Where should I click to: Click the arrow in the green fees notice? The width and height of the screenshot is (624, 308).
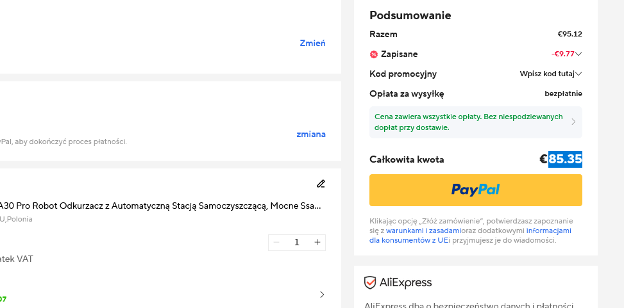pyautogui.click(x=573, y=122)
